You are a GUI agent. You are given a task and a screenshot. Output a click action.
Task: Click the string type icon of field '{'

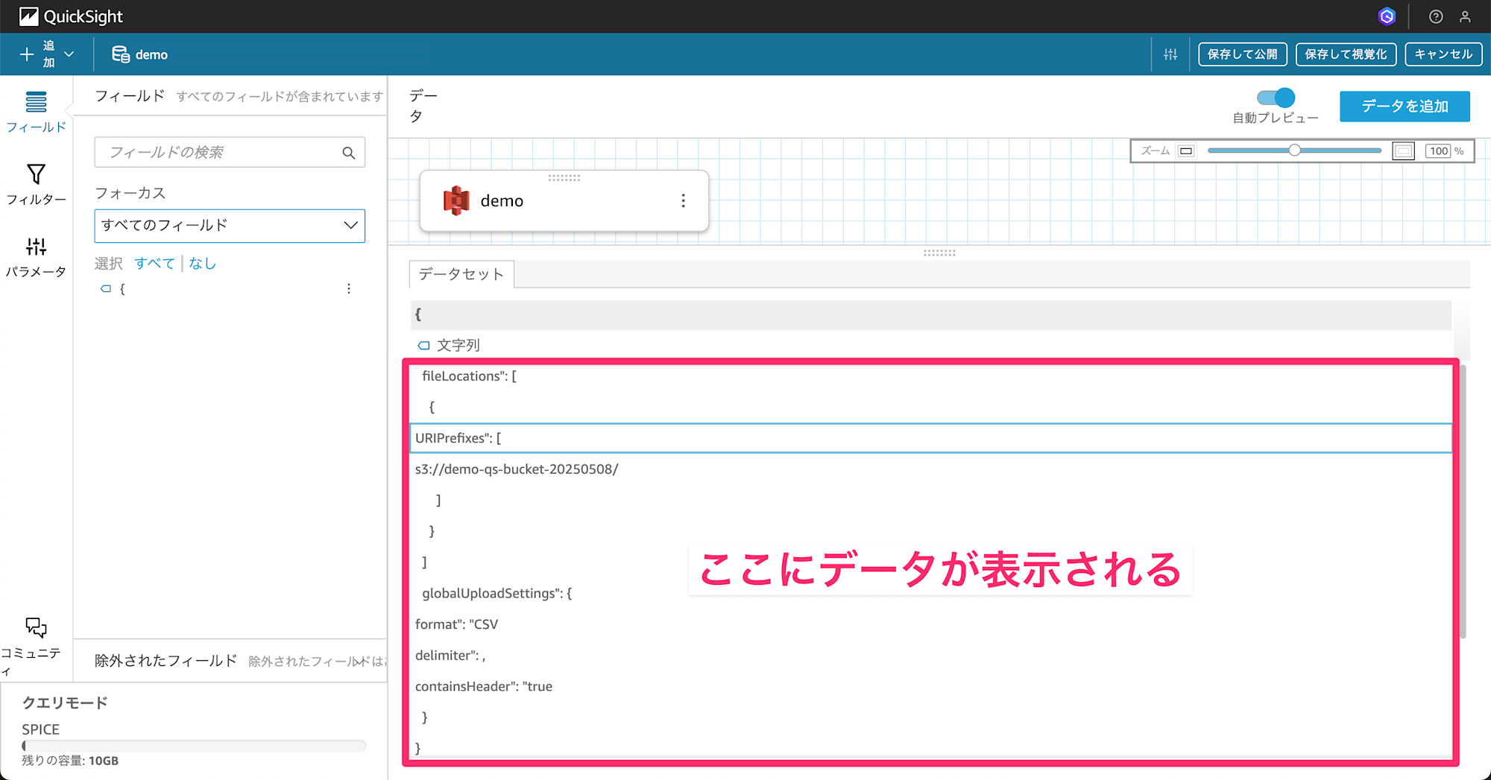point(106,289)
